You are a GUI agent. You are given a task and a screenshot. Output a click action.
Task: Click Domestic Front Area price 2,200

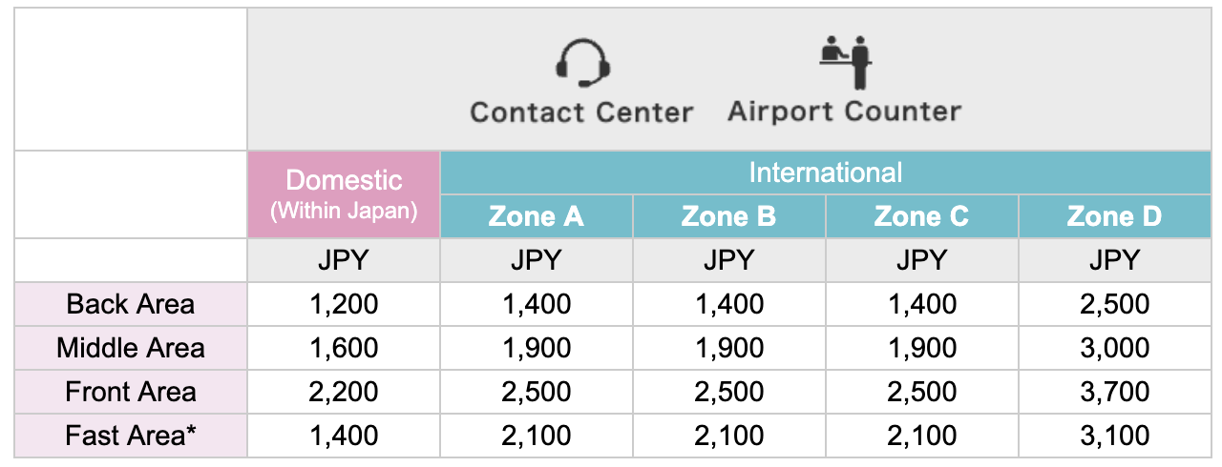344,392
